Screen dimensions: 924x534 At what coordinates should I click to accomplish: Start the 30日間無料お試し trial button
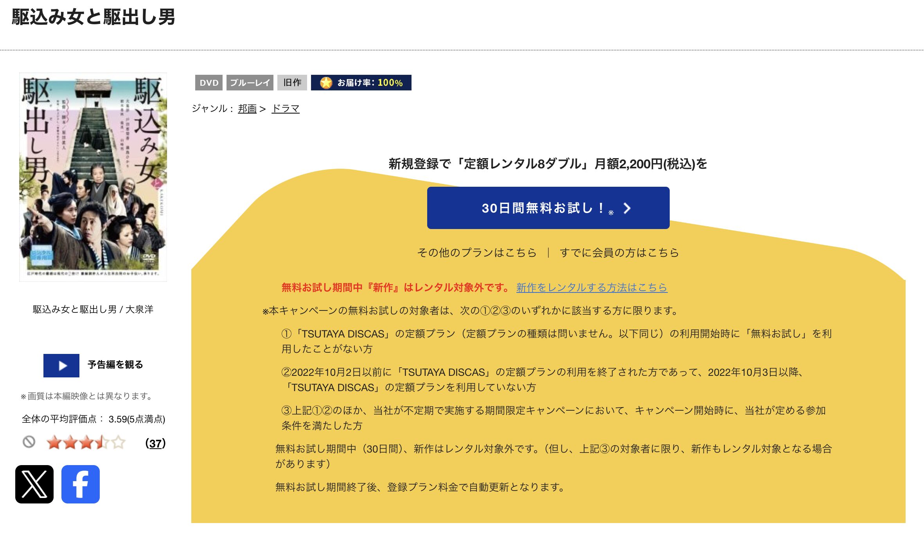pyautogui.click(x=548, y=208)
